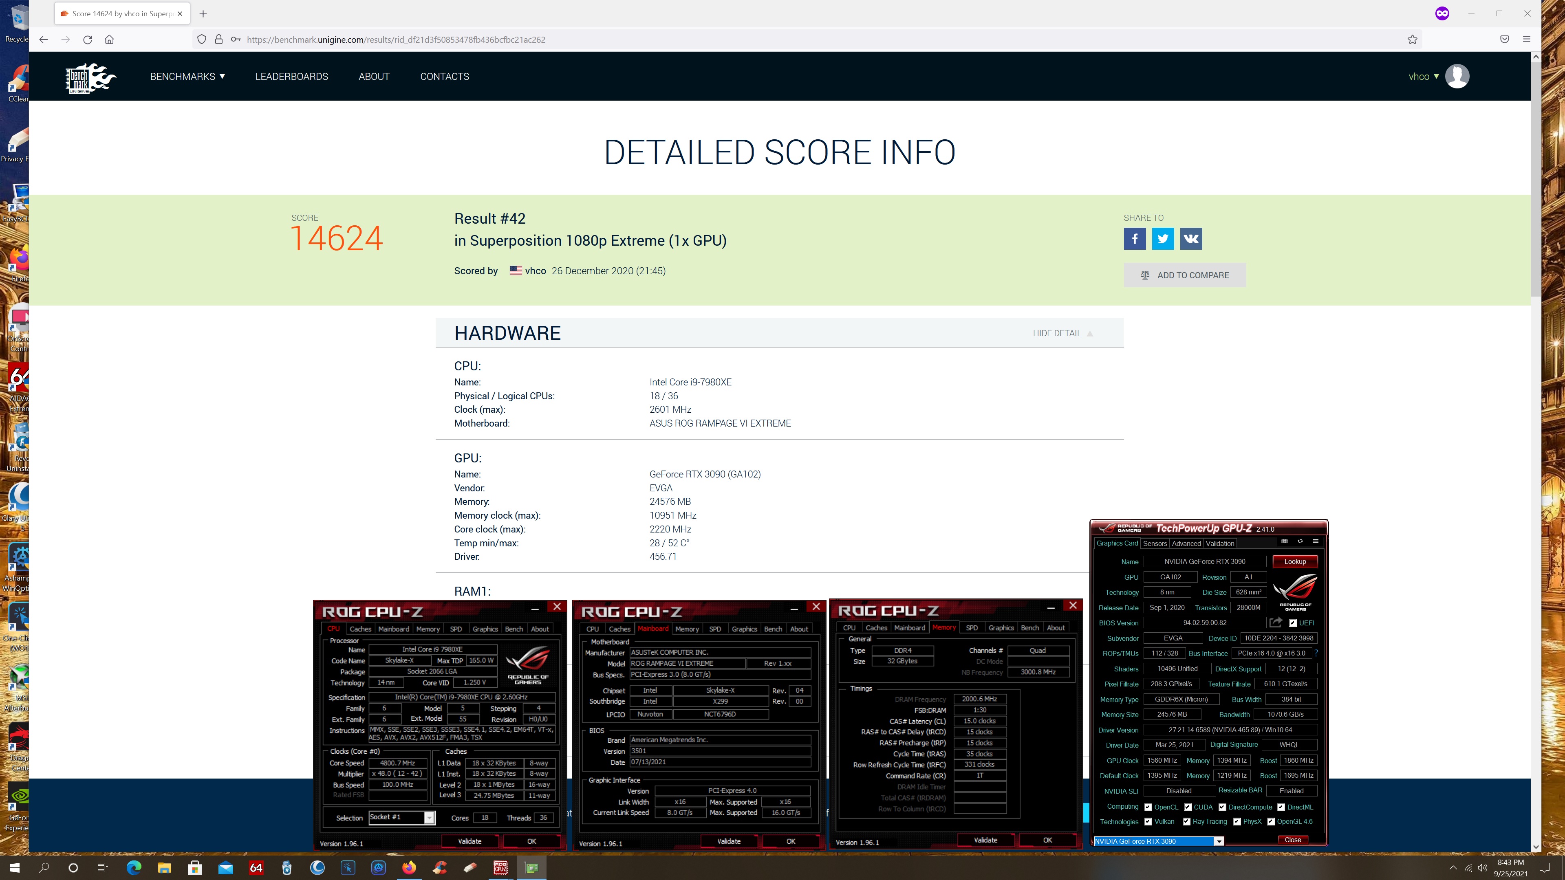
Task: Open ROG CPU-Z from the taskbar
Action: (500, 868)
